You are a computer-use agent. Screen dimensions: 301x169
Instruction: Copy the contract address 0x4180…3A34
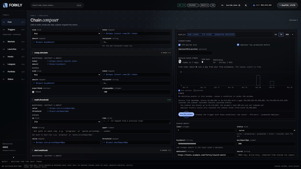[x=239, y=5]
